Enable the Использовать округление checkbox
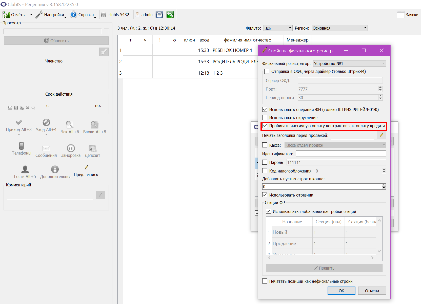Image resolution: width=421 pixels, height=304 pixels. point(265,117)
